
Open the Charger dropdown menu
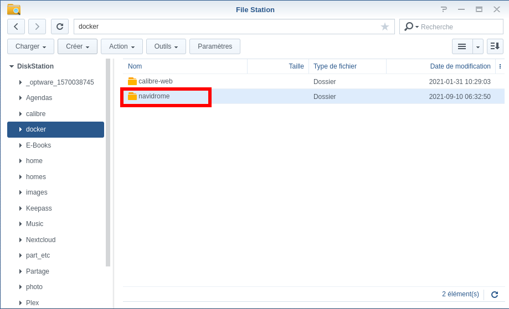pos(30,46)
